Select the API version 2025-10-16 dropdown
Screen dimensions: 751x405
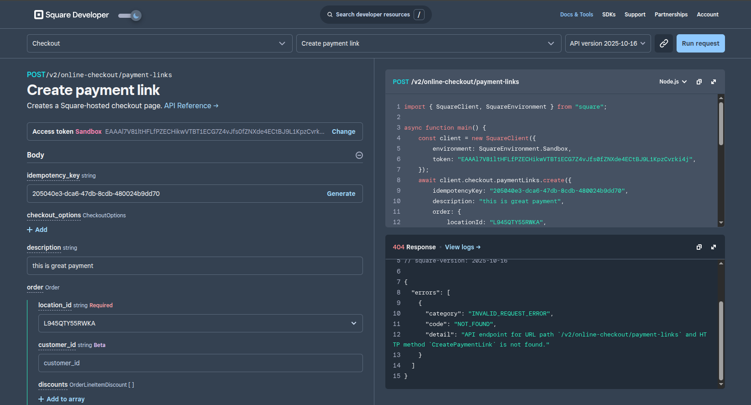pyautogui.click(x=607, y=43)
